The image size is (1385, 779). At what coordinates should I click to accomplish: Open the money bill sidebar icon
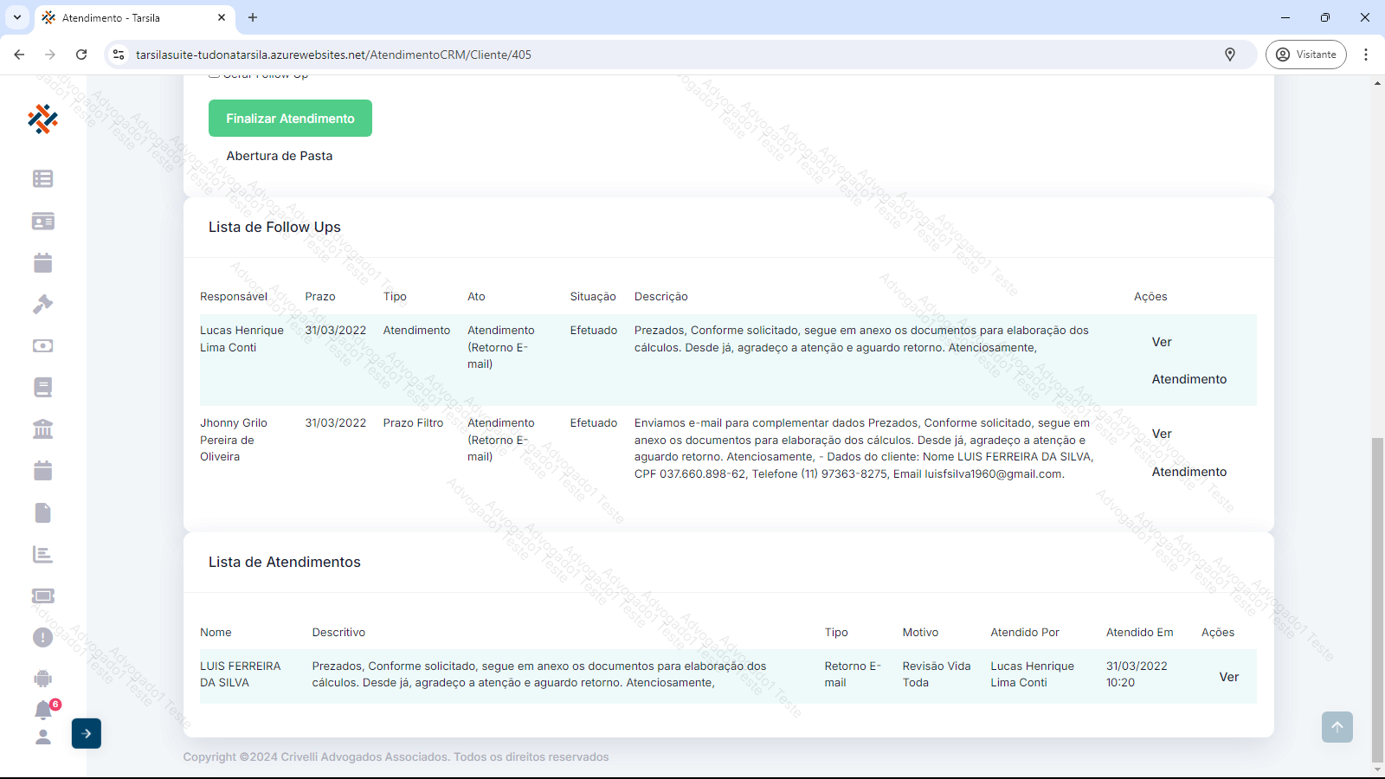click(x=42, y=345)
